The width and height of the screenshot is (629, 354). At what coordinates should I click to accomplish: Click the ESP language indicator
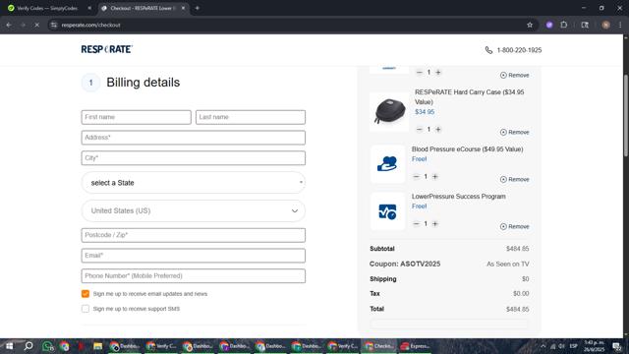click(x=574, y=346)
